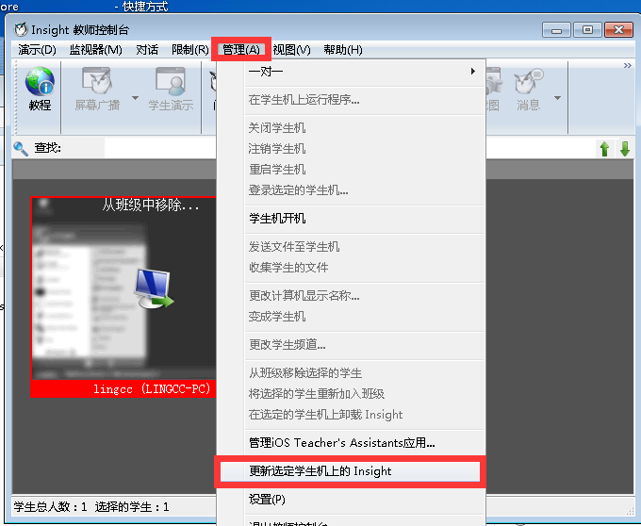Click the toolbar overflow chevron at far right
Viewport: 641px width, 526px height.
(628, 66)
